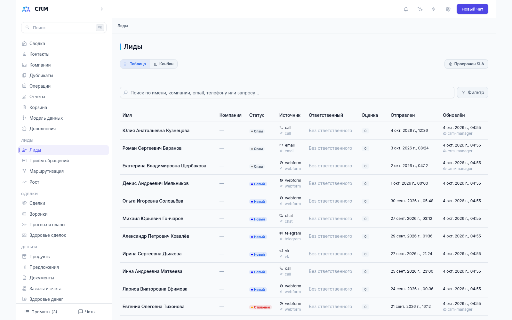512x320 pixels.
Task: Open Предложения in sidebar
Action: 64,267
